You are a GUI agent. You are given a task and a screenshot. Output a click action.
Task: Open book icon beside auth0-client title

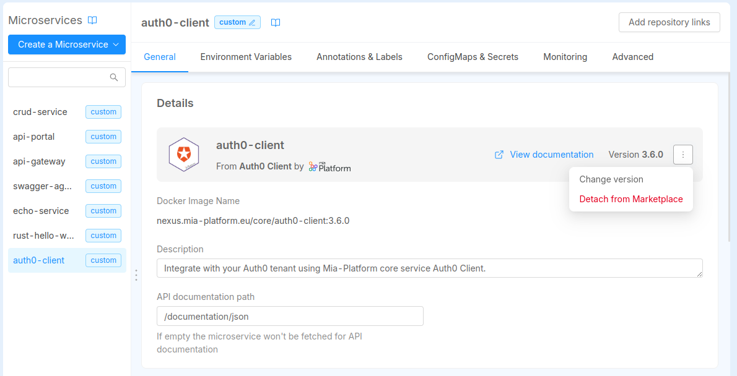pyautogui.click(x=275, y=22)
